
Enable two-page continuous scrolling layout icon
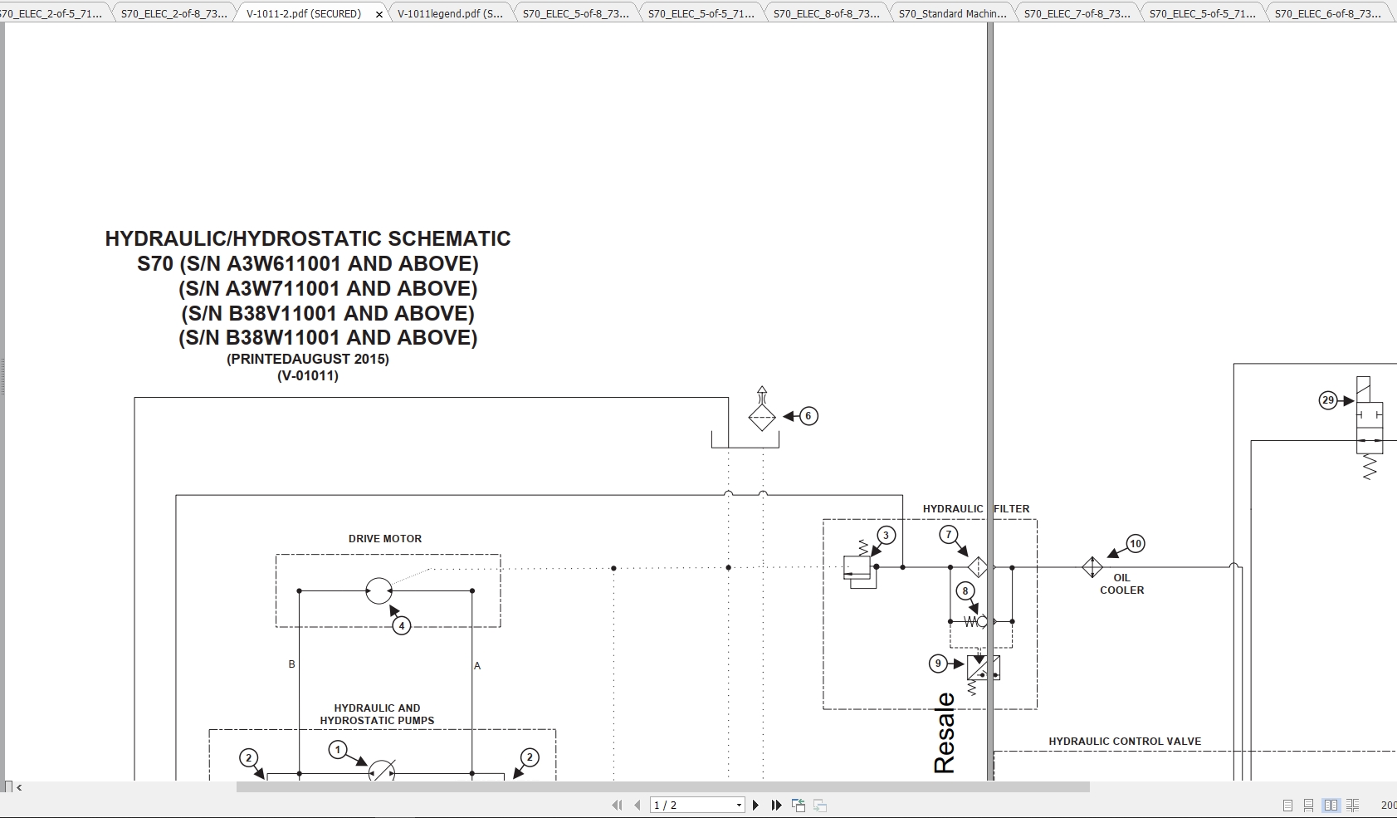point(1353,805)
